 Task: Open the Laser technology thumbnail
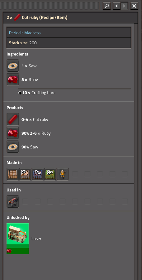click(x=18, y=239)
